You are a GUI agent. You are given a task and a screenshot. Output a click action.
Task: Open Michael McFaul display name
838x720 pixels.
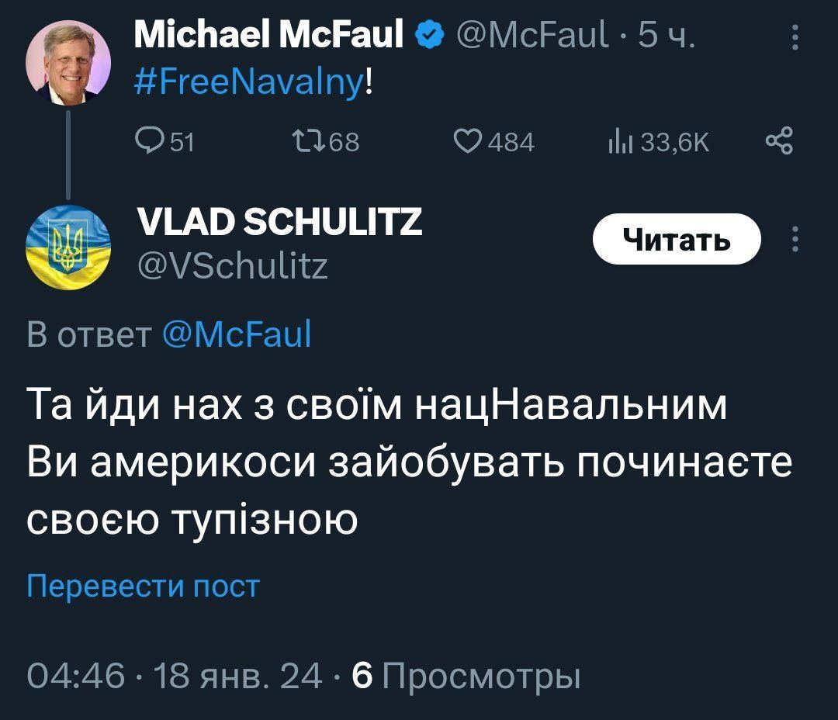(x=268, y=36)
